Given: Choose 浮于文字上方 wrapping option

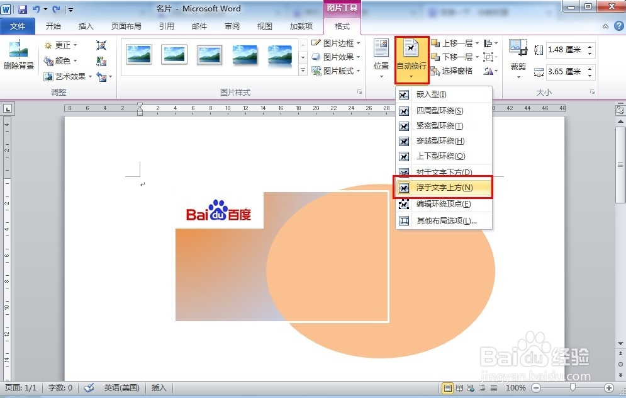Looking at the screenshot, I should (x=442, y=188).
